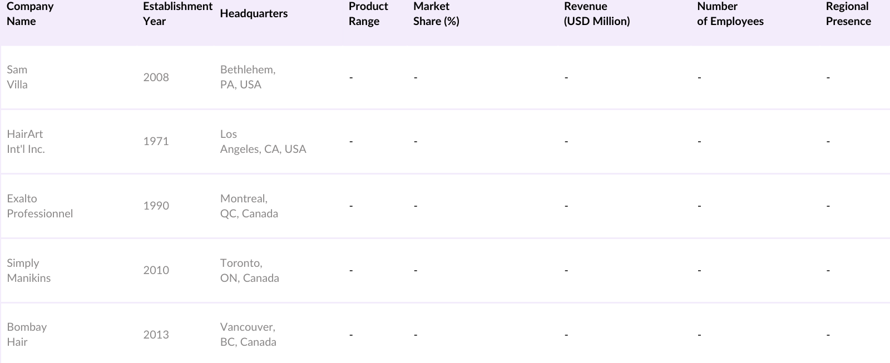
Task: Click the Exalto Professionnel company name
Action: coord(39,206)
